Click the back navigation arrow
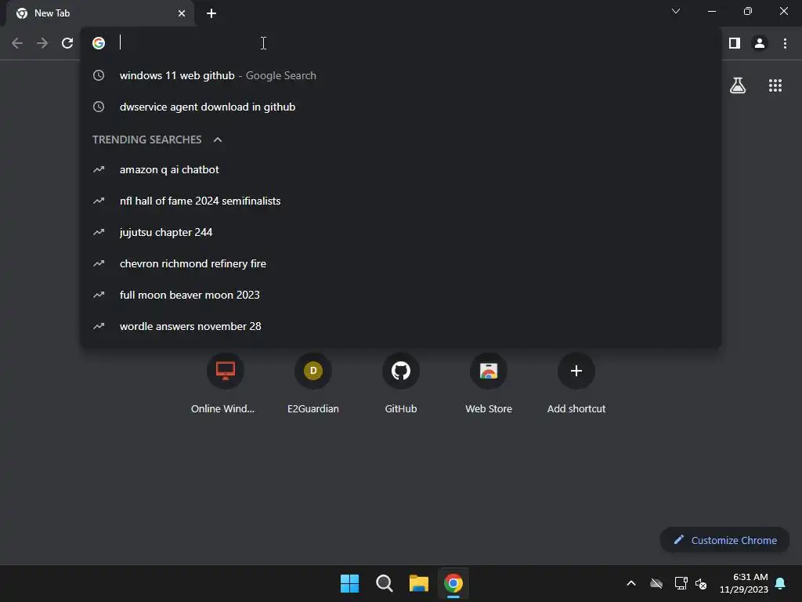 pyautogui.click(x=17, y=43)
